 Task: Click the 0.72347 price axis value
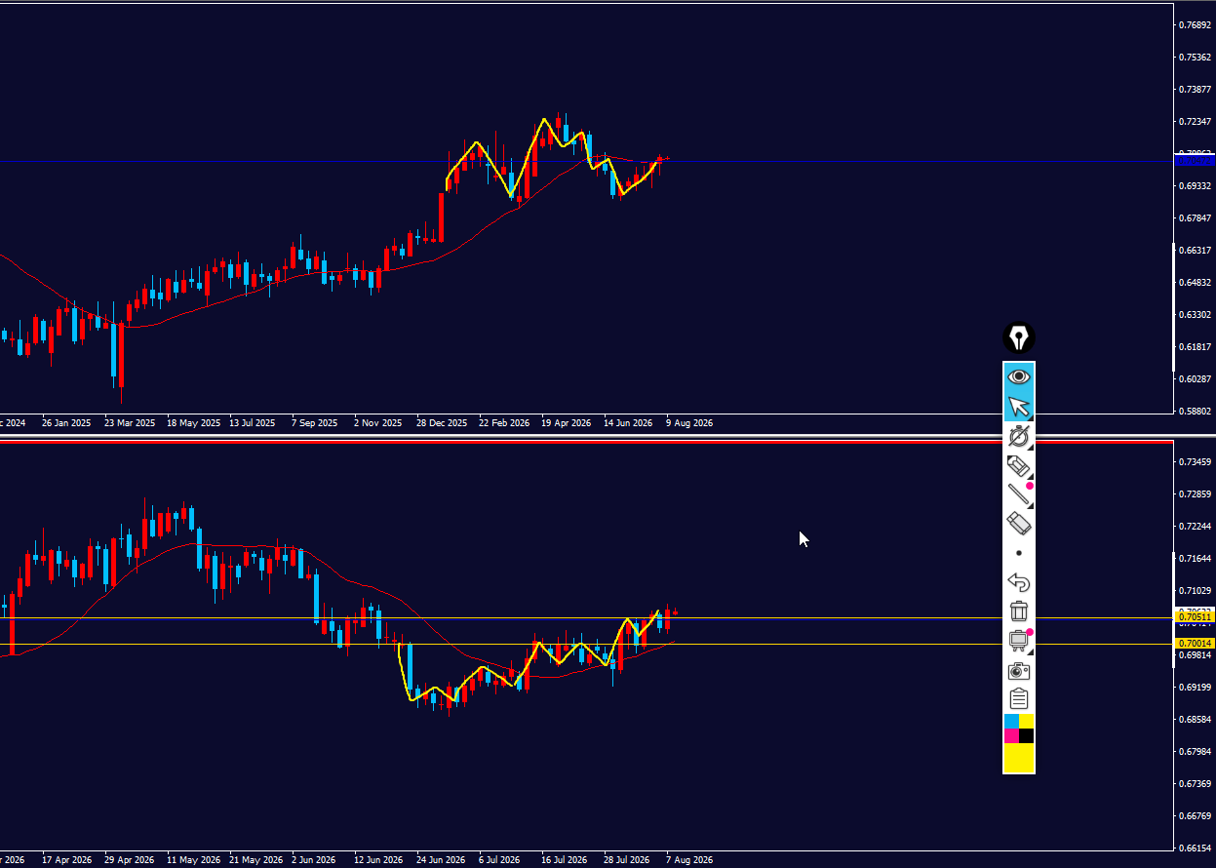coord(1195,121)
